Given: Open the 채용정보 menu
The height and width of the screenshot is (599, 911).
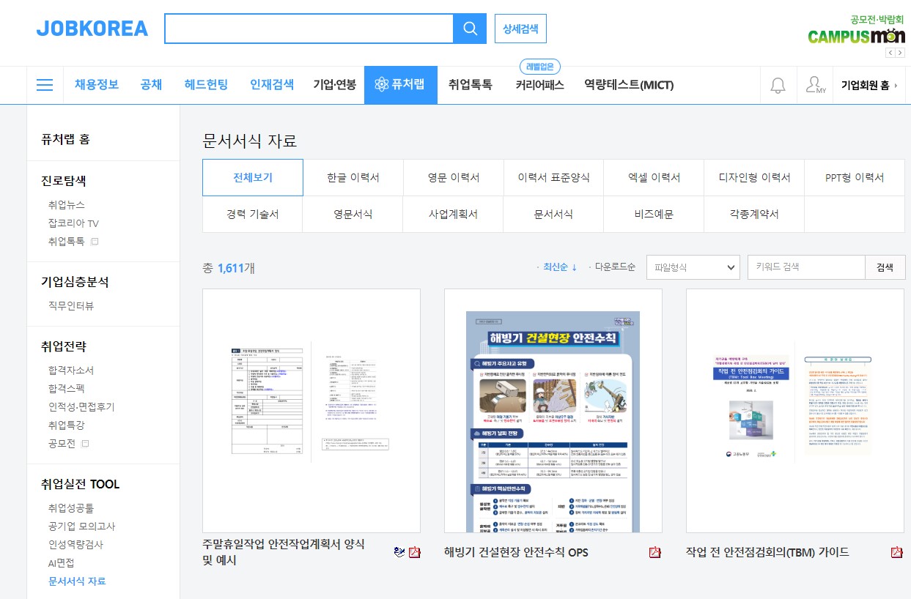Looking at the screenshot, I should coord(105,84).
